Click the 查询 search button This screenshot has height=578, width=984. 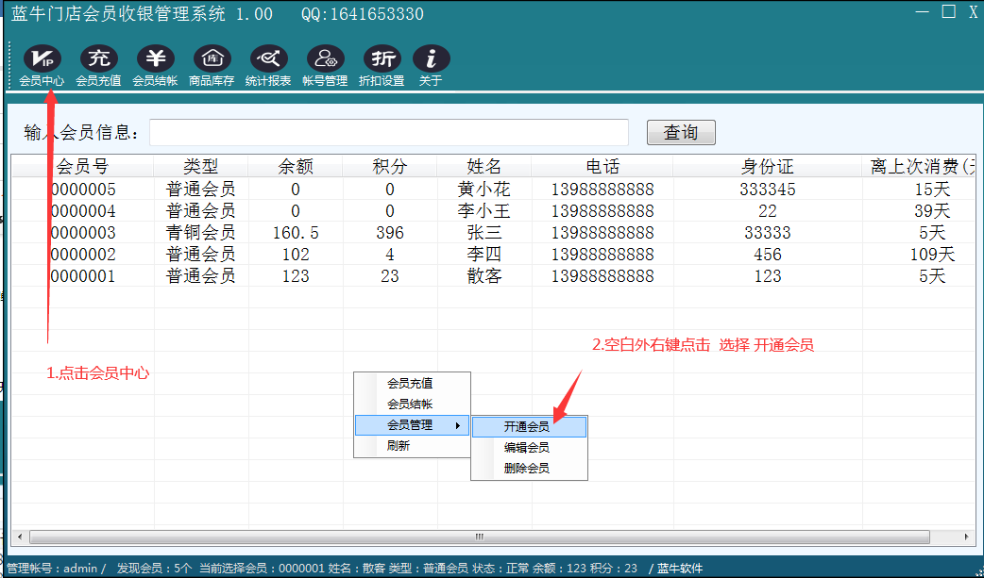point(681,132)
